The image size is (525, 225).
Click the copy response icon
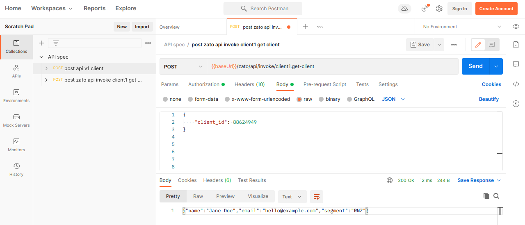(x=486, y=196)
